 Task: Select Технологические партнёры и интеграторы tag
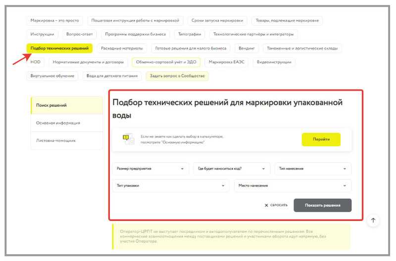pos(253,34)
